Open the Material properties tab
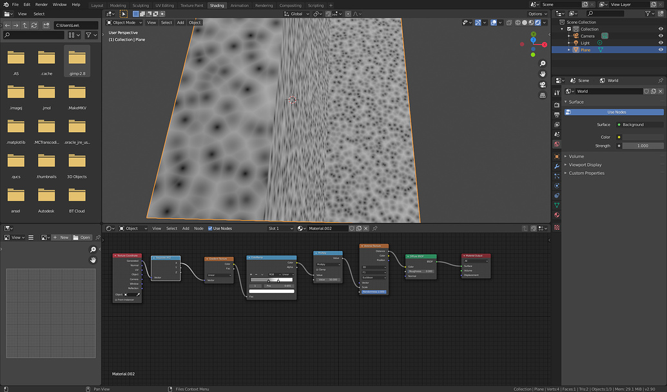The image size is (667, 392). click(557, 215)
